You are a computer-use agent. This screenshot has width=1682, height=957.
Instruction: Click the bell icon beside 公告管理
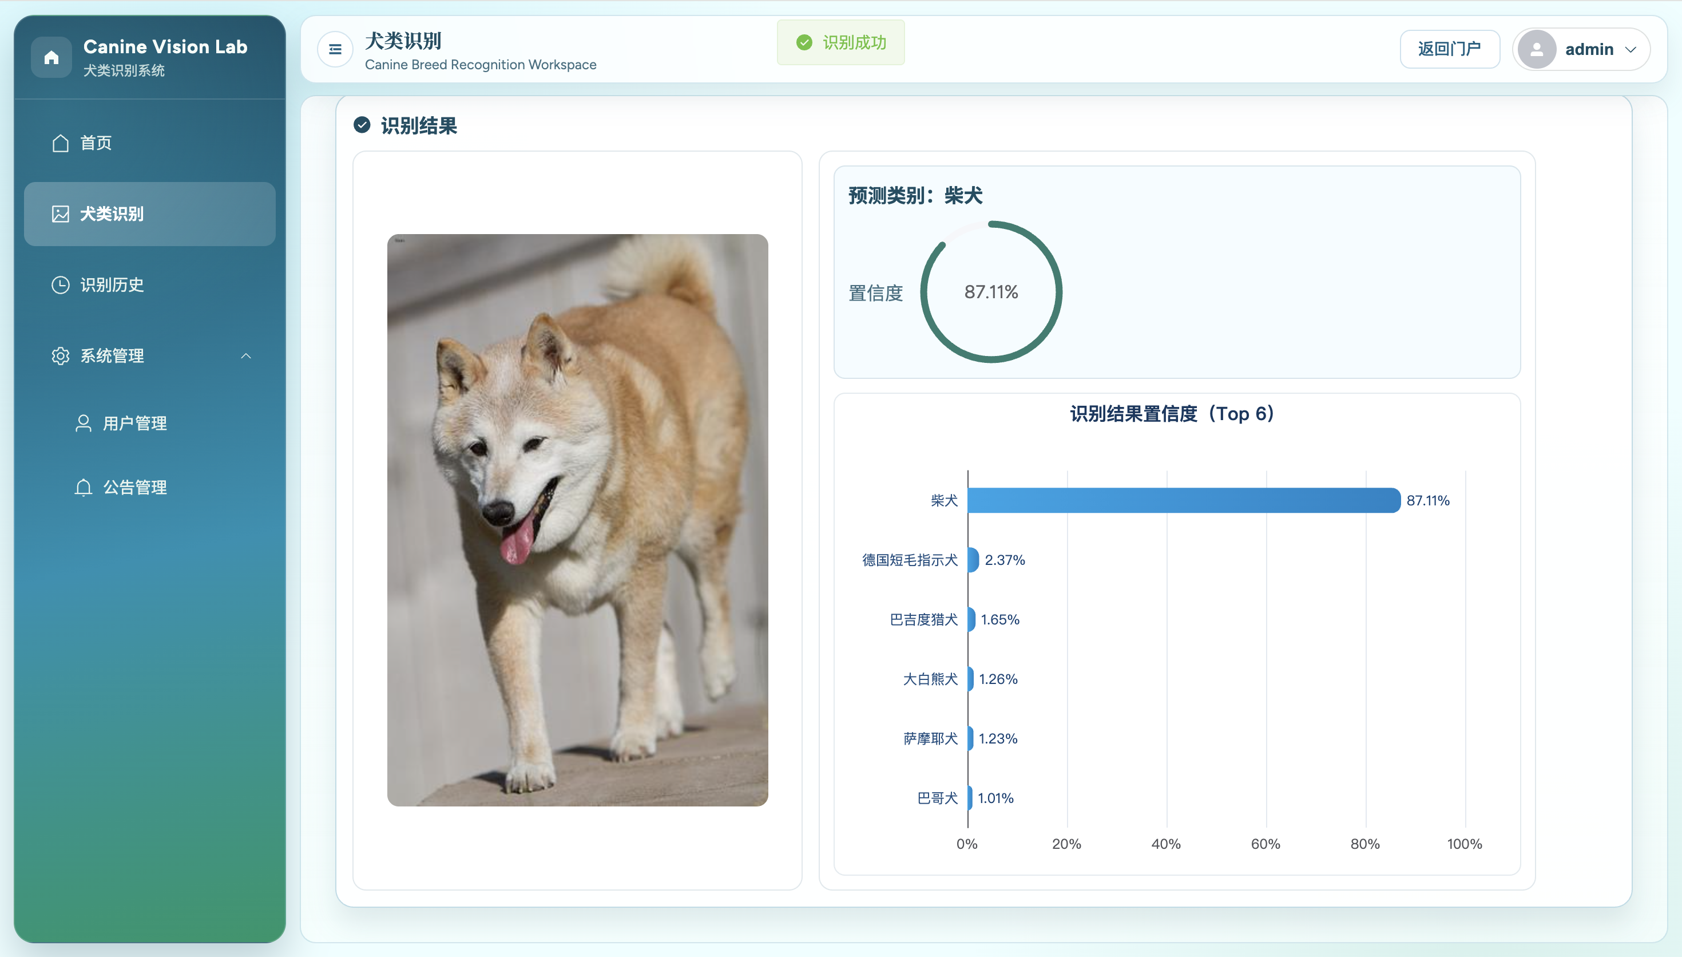coord(84,487)
